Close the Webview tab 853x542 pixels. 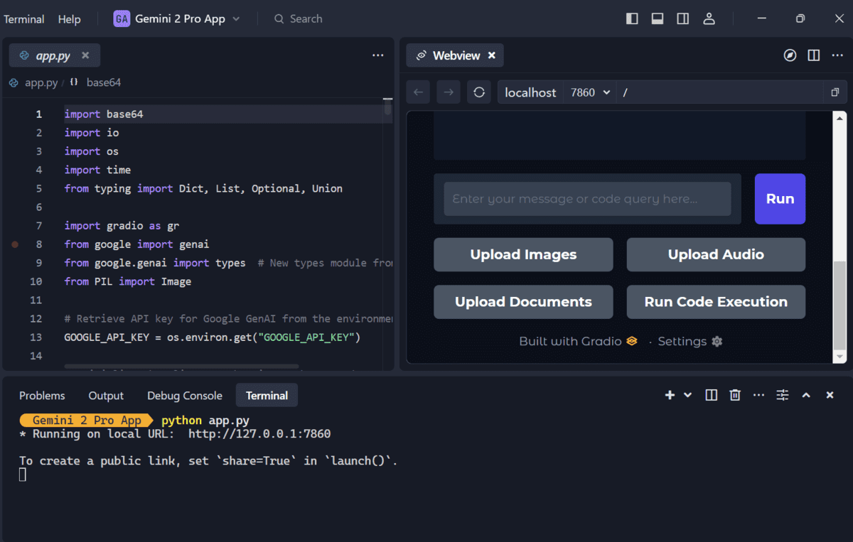coord(491,55)
